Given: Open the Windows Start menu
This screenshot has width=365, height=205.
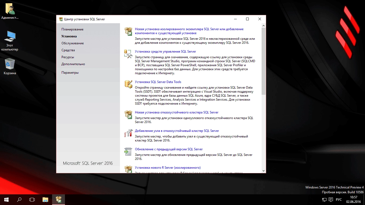Looking at the screenshot, I should [x=6, y=200].
